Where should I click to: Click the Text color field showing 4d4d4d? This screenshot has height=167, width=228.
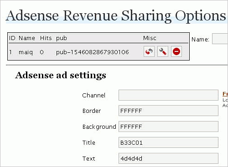pyautogui.click(x=168, y=158)
